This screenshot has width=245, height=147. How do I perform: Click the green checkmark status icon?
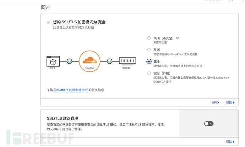tap(48, 23)
